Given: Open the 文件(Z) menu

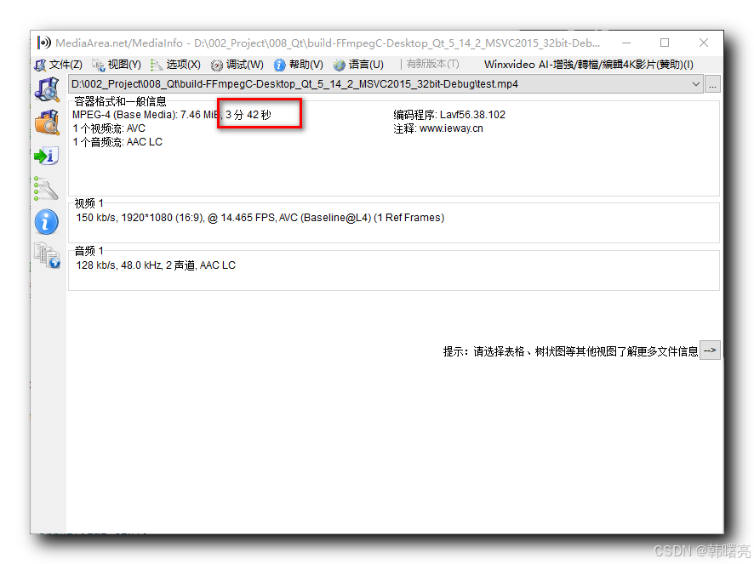Looking at the screenshot, I should [59, 65].
